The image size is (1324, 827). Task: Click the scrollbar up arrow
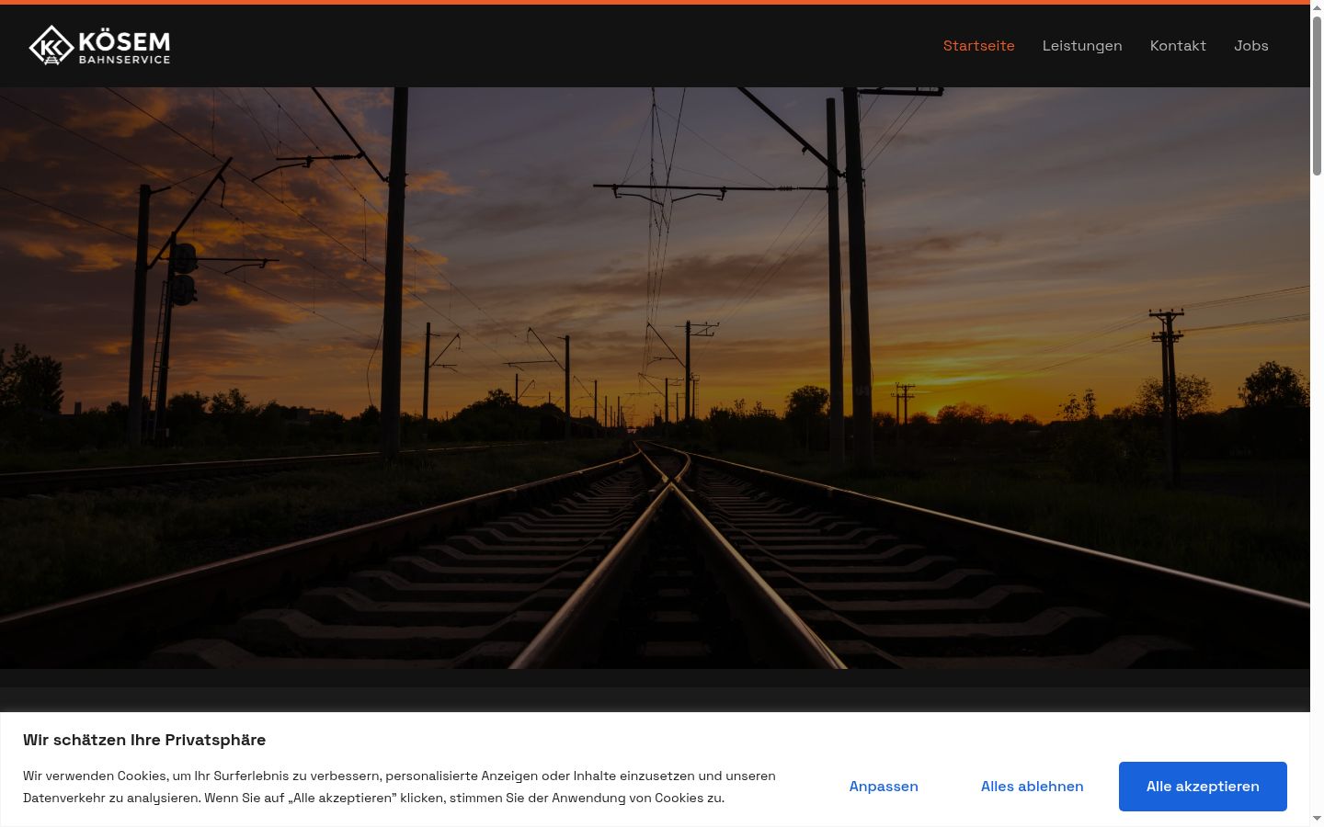pos(1317,7)
